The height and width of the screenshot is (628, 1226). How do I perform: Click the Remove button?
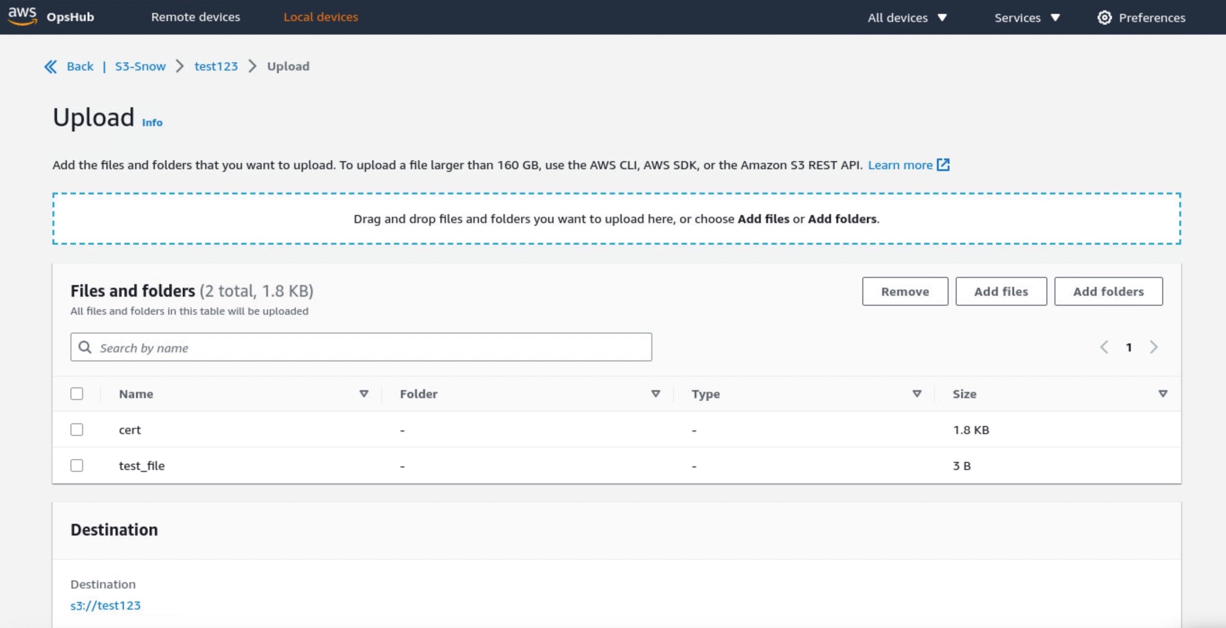pyautogui.click(x=905, y=291)
